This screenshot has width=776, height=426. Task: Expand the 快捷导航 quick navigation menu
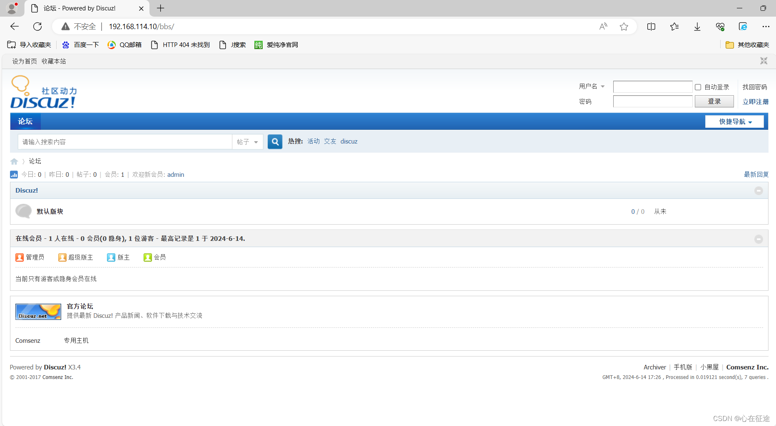pyautogui.click(x=734, y=121)
